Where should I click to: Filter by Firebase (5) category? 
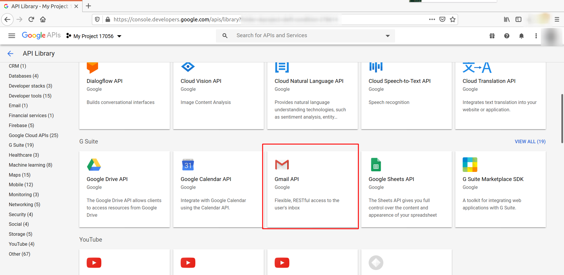(x=21, y=126)
